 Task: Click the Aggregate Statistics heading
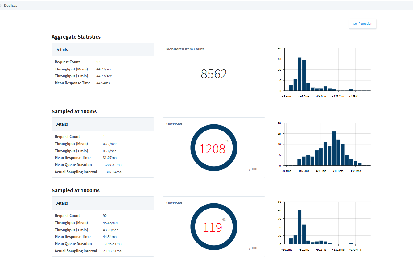tap(76, 37)
